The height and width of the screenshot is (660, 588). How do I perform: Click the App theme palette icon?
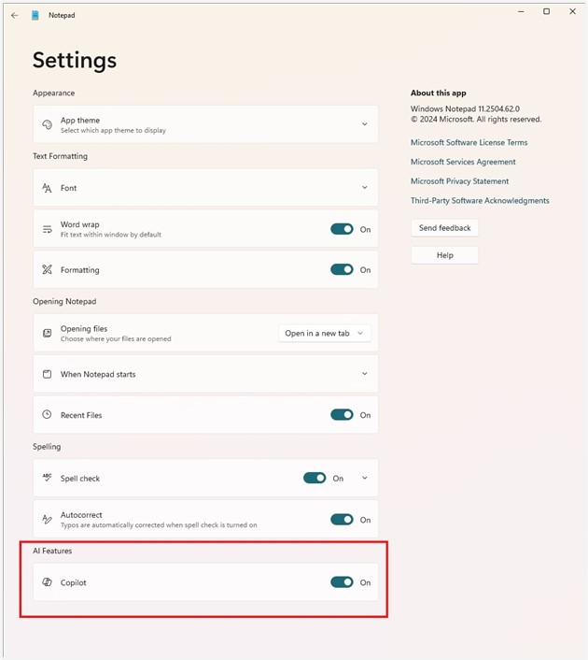pos(48,124)
